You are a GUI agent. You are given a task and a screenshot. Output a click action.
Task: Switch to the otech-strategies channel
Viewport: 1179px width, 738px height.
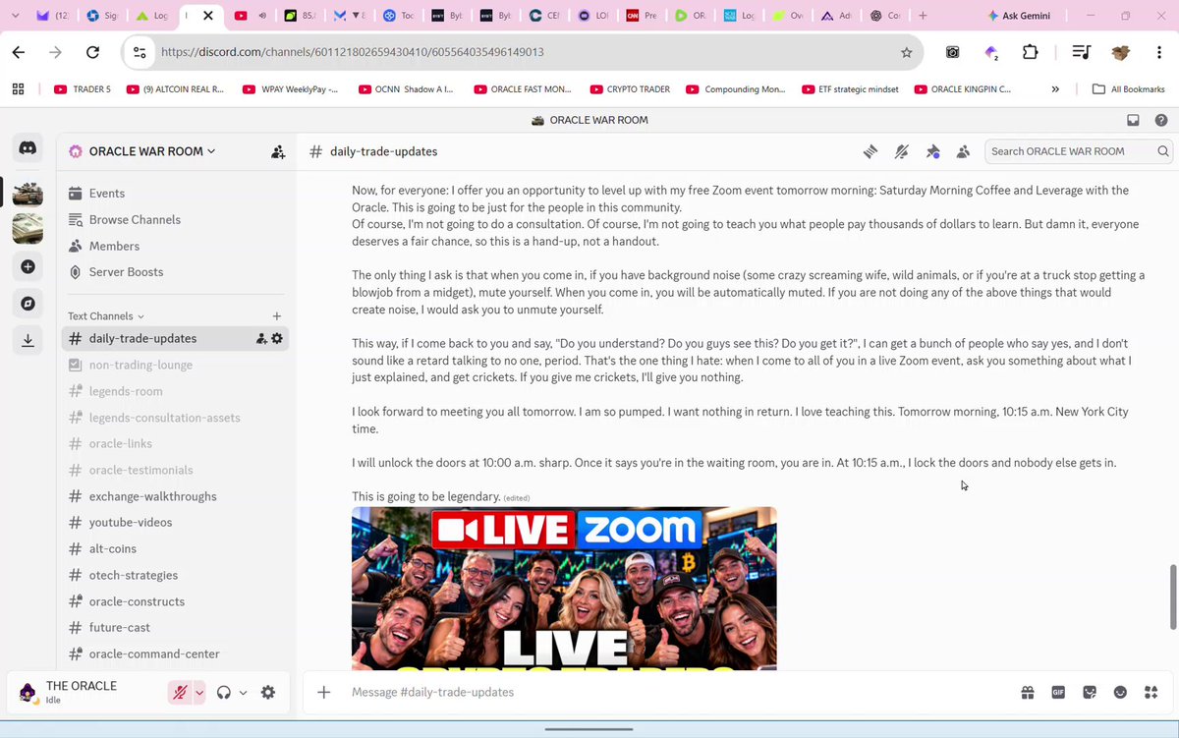tap(177, 575)
